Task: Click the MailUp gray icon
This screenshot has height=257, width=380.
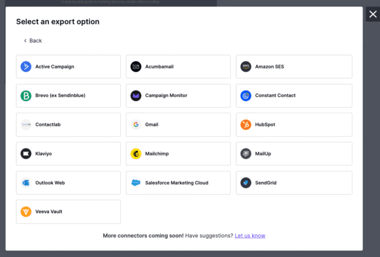Action: click(246, 154)
